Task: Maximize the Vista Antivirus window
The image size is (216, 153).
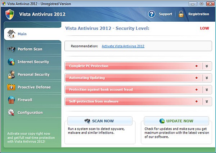Action: pos(201,4)
